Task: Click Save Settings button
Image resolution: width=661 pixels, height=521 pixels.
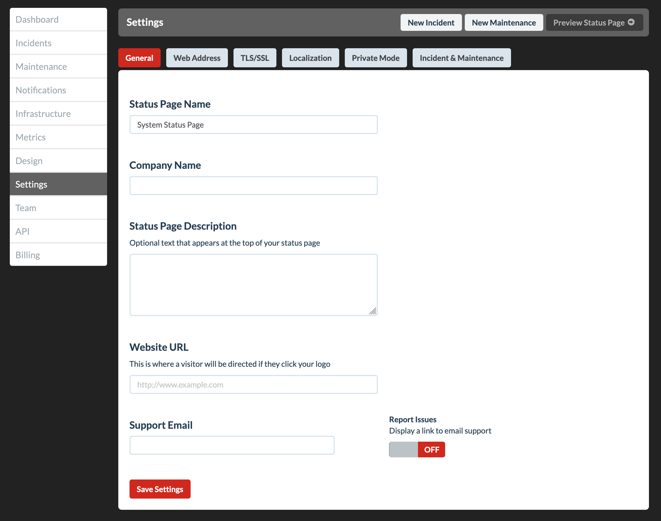Action: pos(160,489)
